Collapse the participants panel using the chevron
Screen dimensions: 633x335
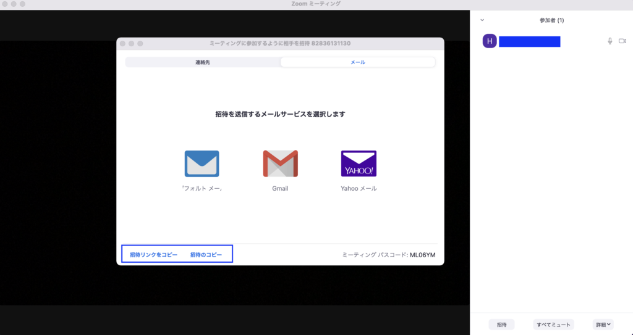(482, 20)
